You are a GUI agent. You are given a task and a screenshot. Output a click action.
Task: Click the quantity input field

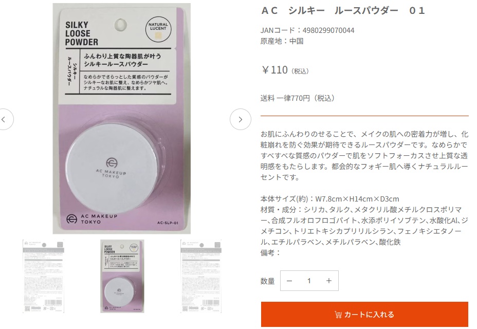(309, 281)
